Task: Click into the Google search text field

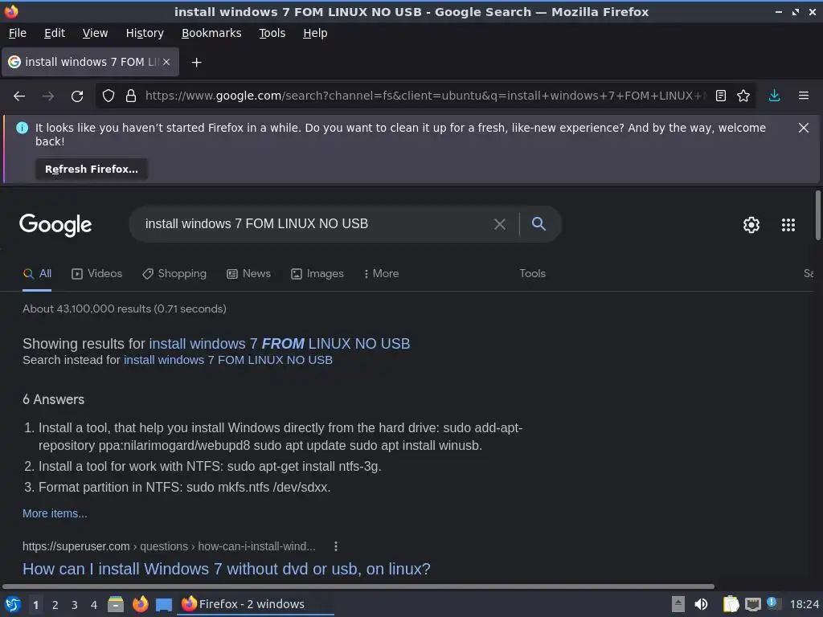Action: pyautogui.click(x=315, y=224)
